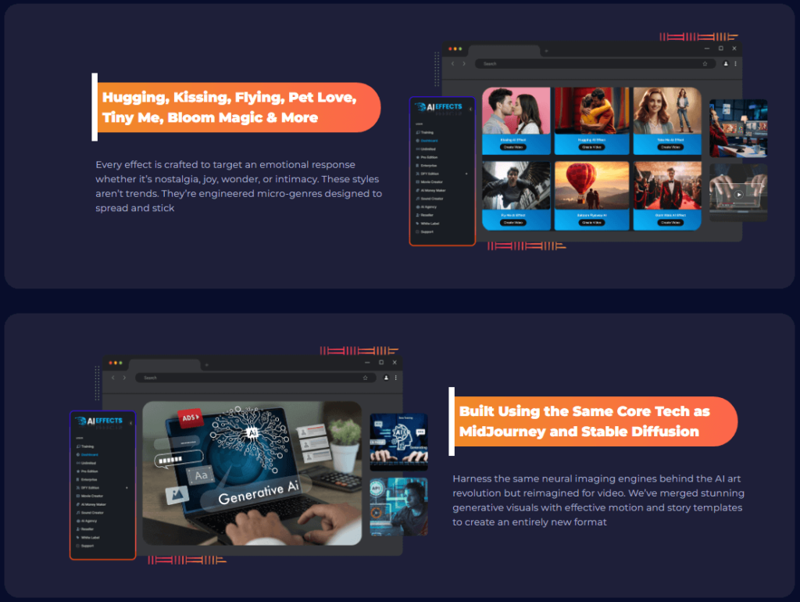Click Create Video under hot air balloon card

(591, 223)
